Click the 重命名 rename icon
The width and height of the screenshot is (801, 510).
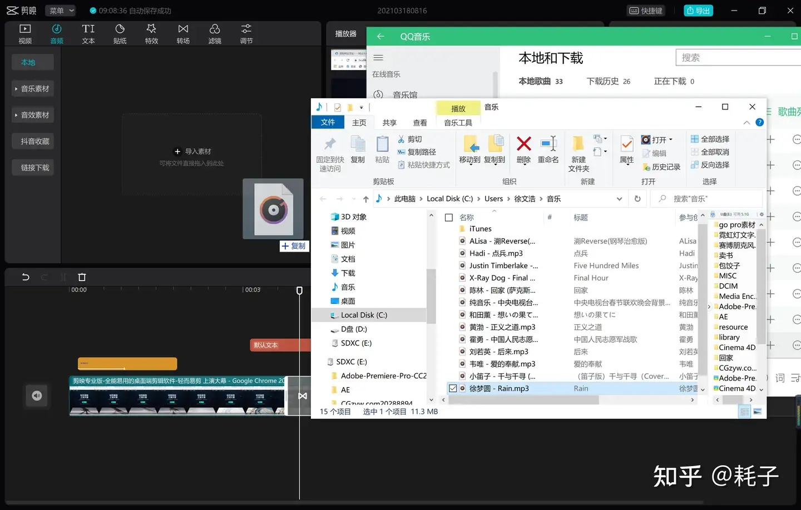click(x=548, y=150)
